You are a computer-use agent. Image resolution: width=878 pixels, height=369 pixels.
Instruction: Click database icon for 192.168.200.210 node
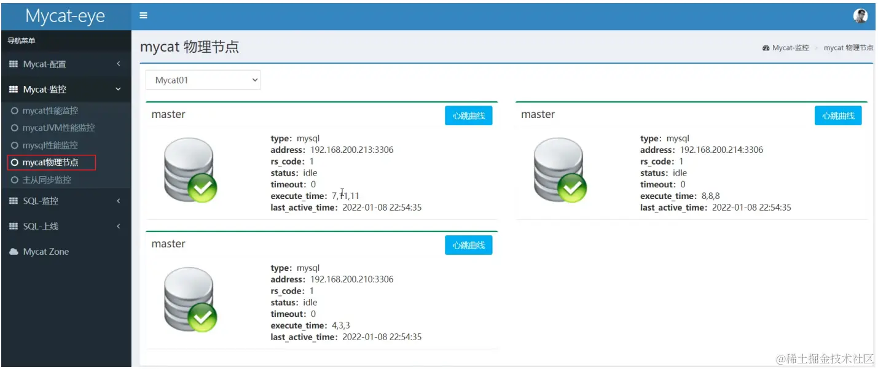tap(190, 300)
